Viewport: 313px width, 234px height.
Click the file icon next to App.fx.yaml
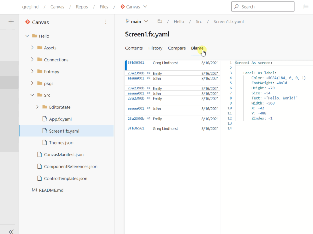tap(45, 119)
